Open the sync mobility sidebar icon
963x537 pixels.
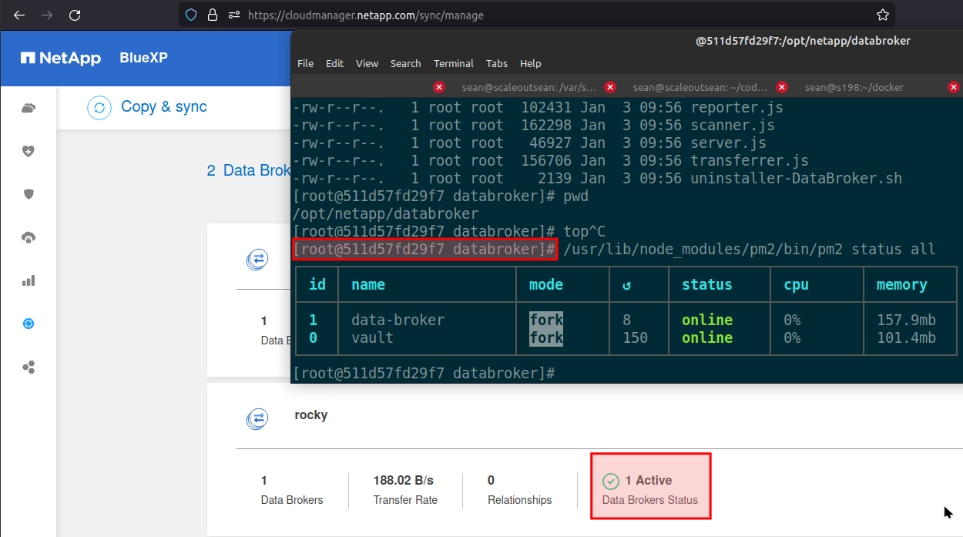point(29,324)
